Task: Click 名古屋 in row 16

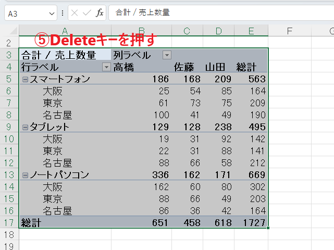Action: click(x=57, y=211)
